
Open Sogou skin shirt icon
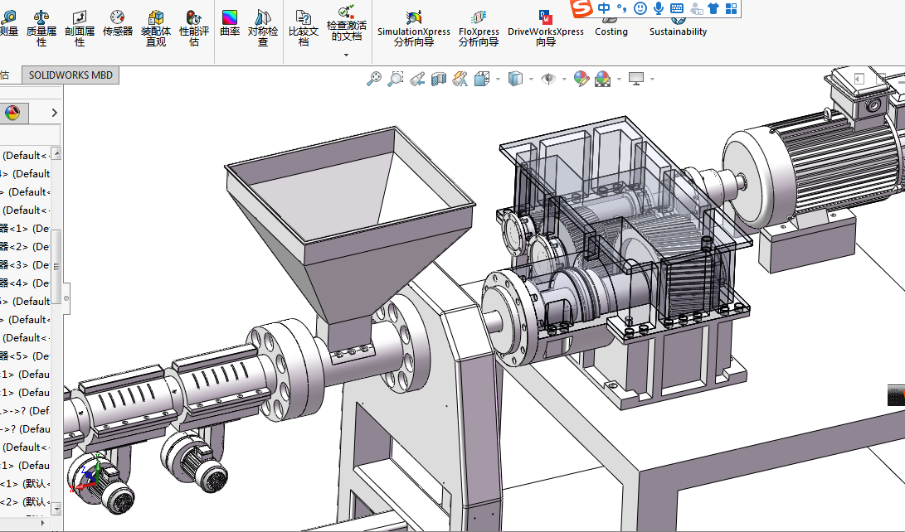[x=713, y=8]
